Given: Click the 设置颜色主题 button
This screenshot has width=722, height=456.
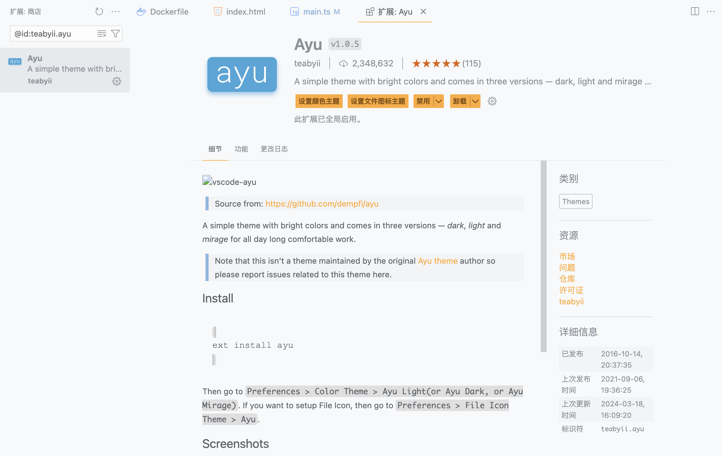Looking at the screenshot, I should 319,101.
